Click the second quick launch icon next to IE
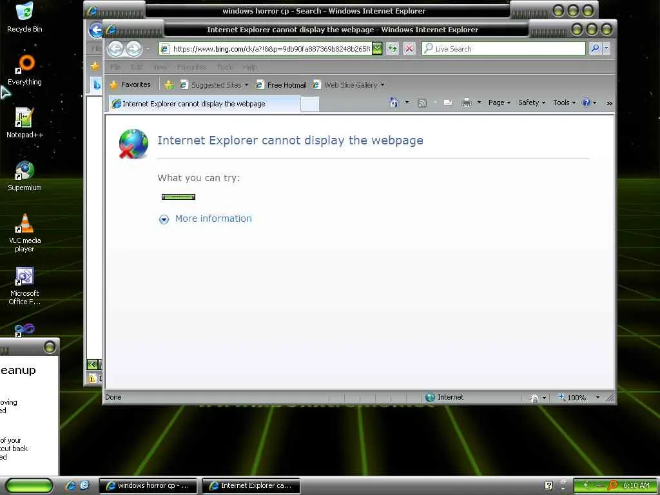This screenshot has height=495, width=660. click(84, 485)
